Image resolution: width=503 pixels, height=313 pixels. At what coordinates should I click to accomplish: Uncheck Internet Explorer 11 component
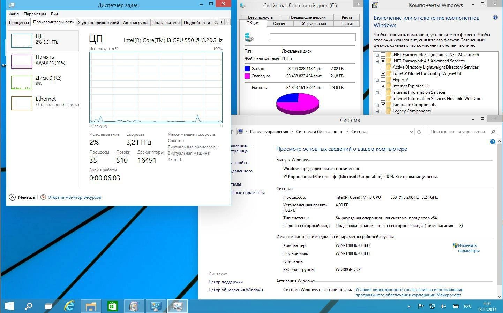(x=383, y=86)
